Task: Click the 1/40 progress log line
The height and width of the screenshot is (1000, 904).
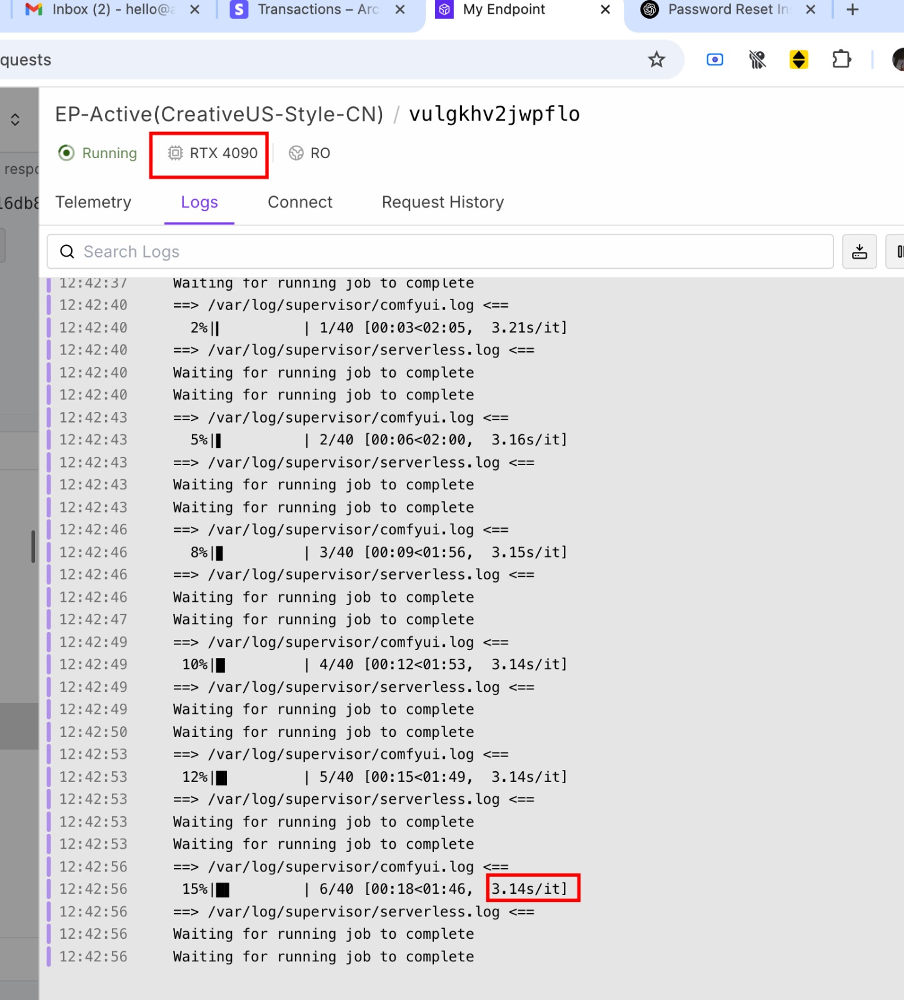Action: coord(379,328)
